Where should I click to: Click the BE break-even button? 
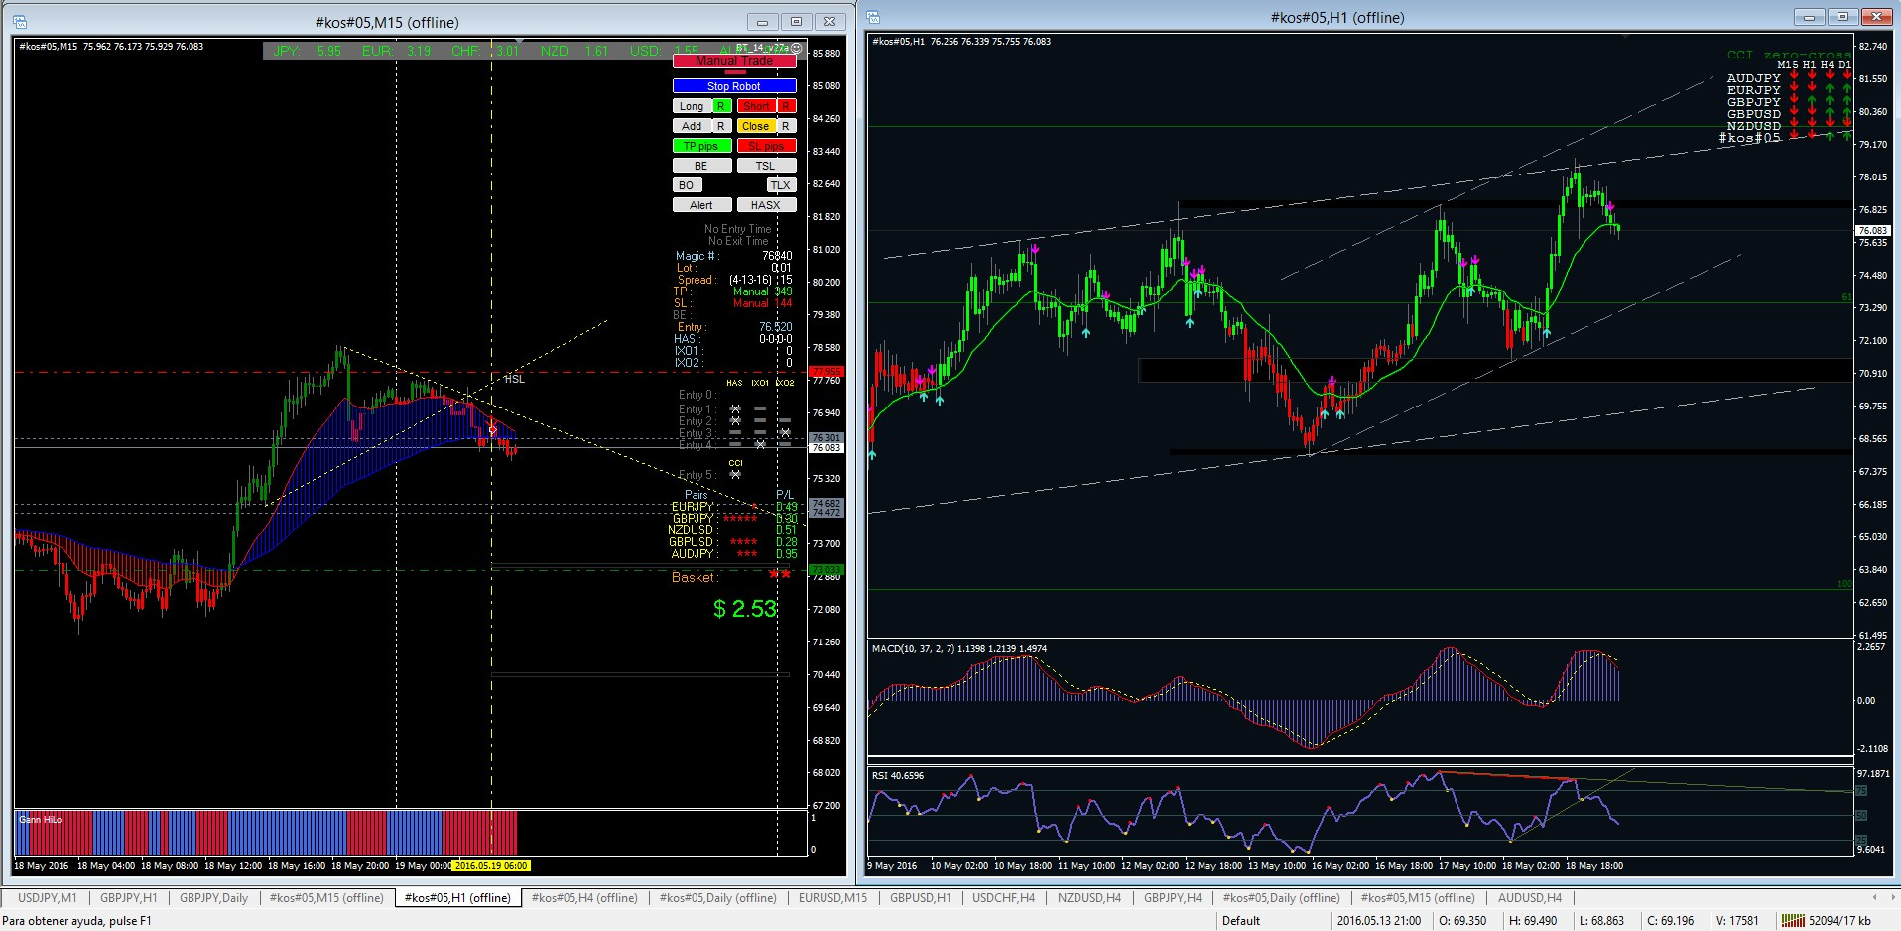point(701,166)
